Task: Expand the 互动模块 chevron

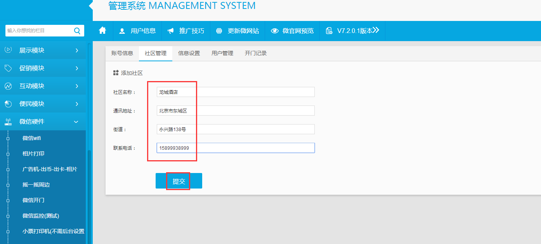Action: coord(77,86)
